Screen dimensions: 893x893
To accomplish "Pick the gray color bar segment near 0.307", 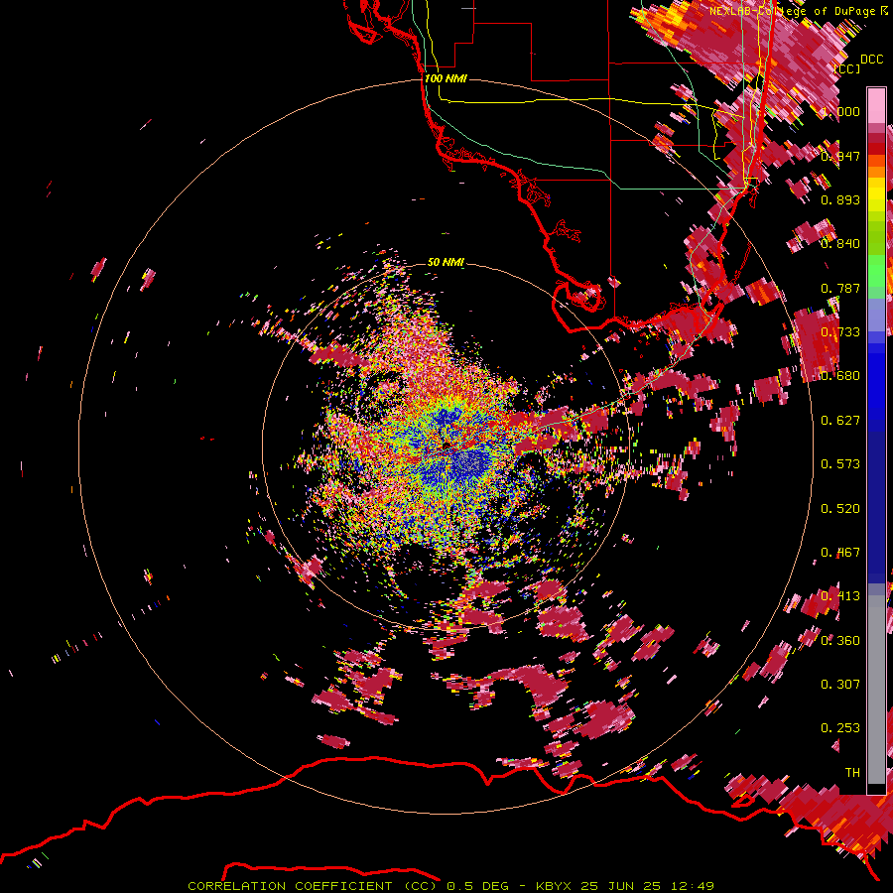I will [x=876, y=690].
